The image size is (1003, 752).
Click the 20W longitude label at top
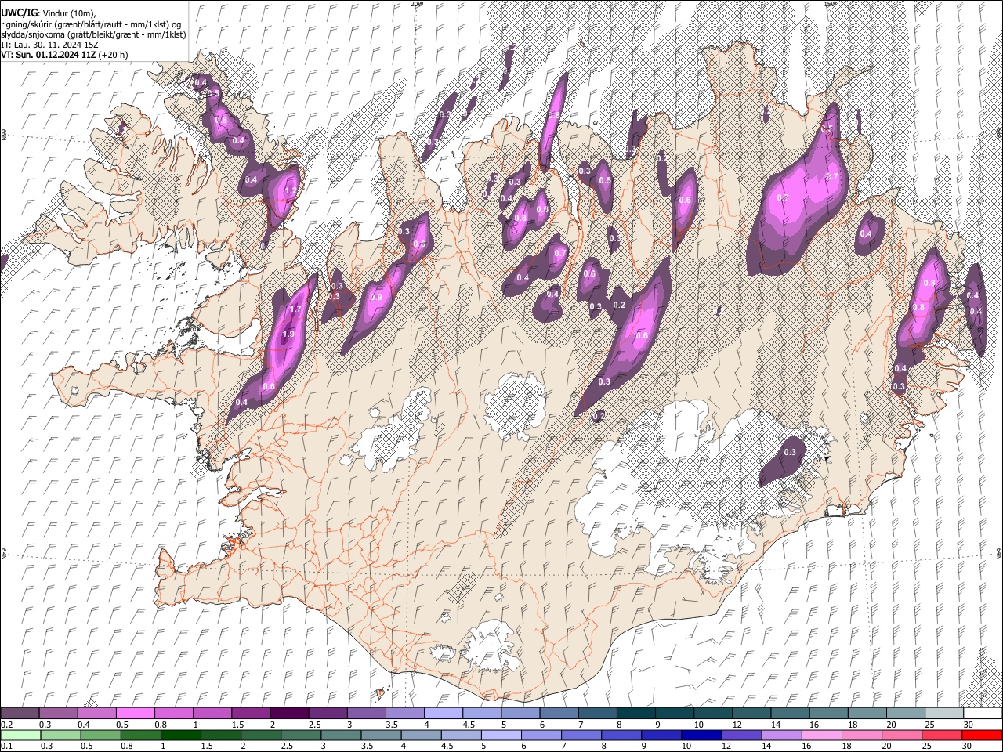coord(417,4)
